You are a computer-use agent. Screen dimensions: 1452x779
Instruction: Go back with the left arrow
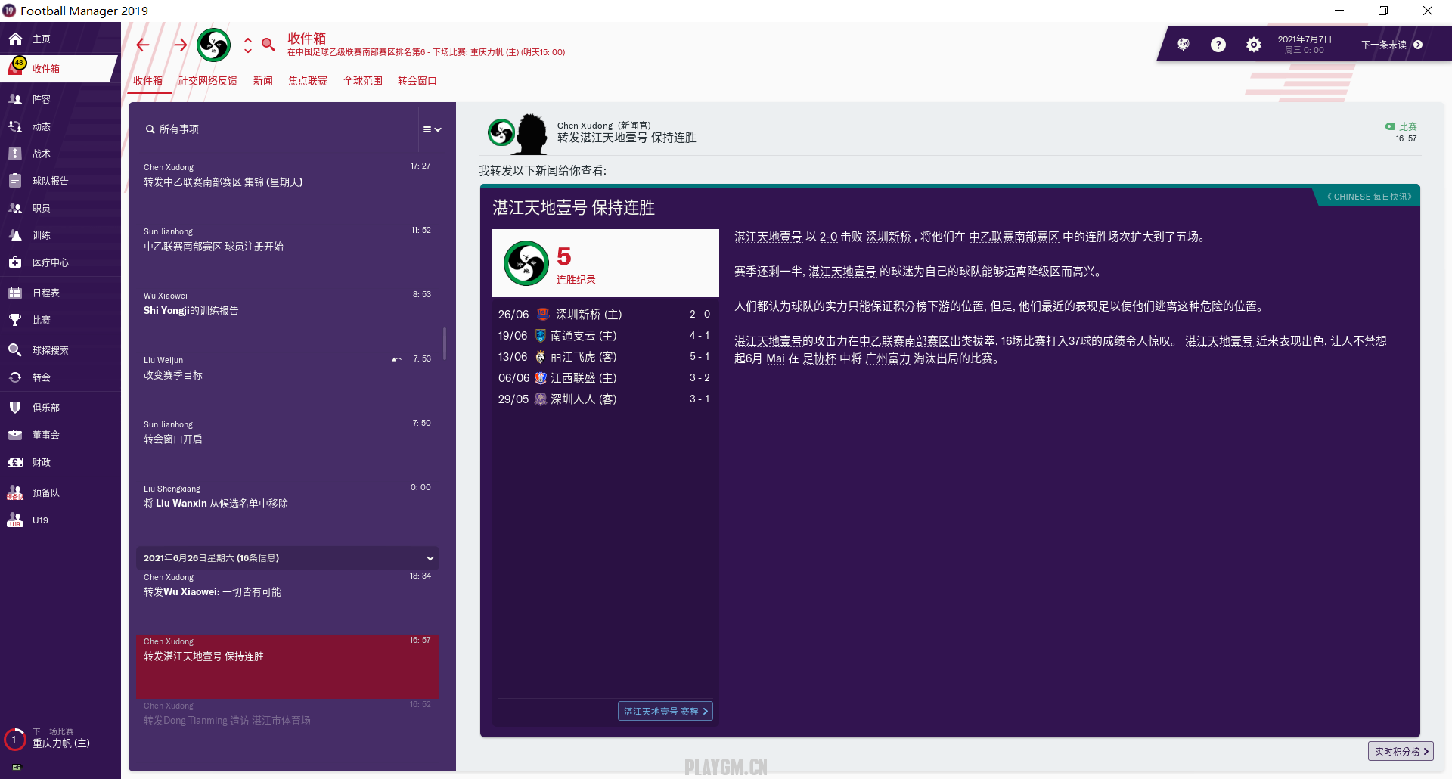pyautogui.click(x=143, y=45)
